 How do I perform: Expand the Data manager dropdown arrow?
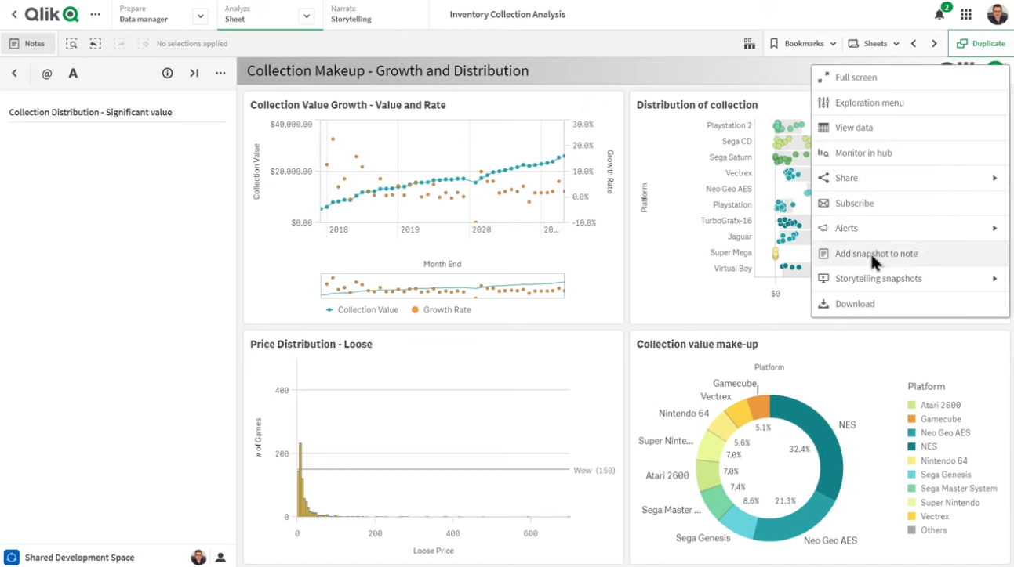click(x=200, y=16)
